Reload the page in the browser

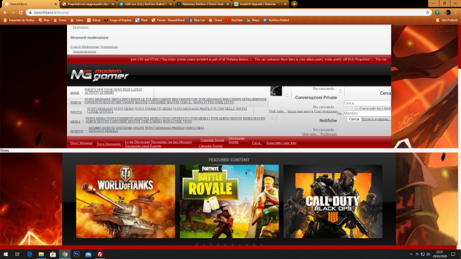[20, 12]
